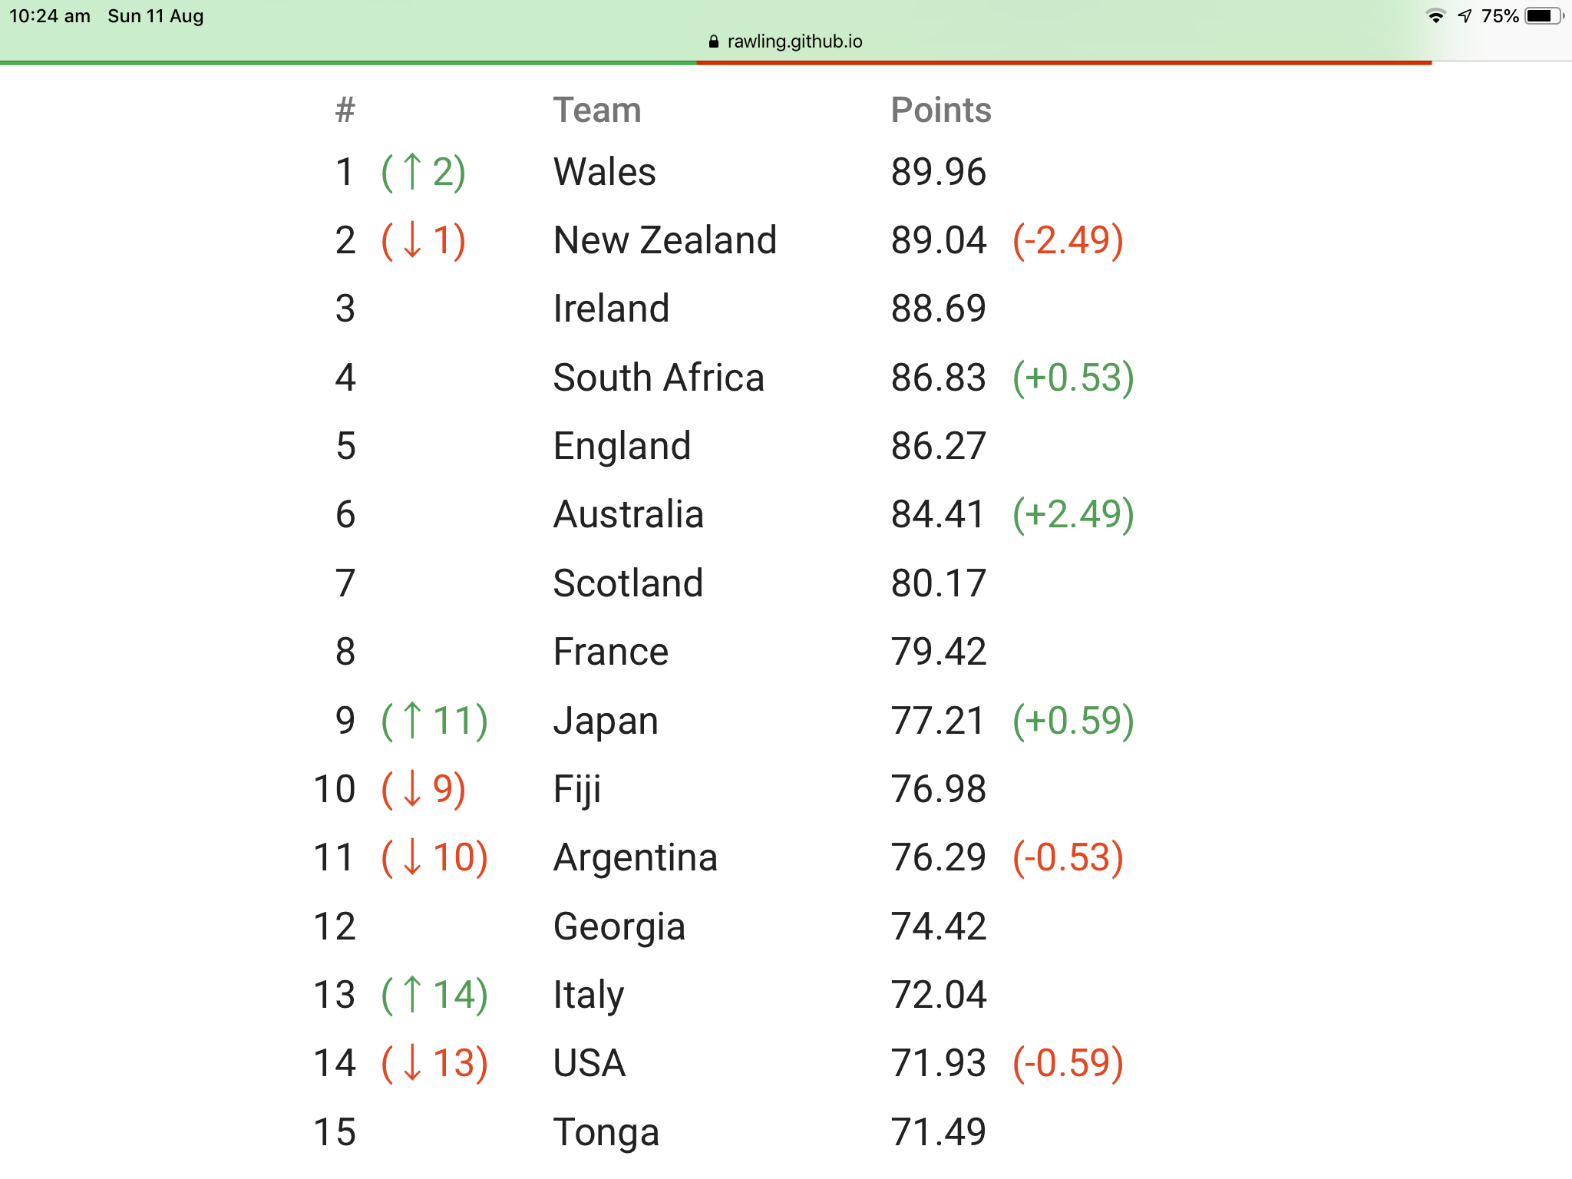Screen dimensions: 1572x1179
Task: Tap the red down-arrow in USA's row
Action: point(412,1063)
